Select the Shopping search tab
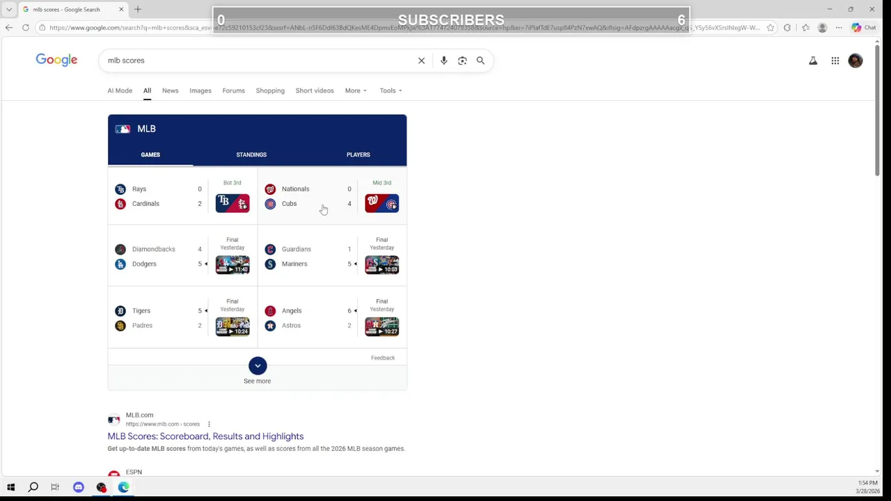Viewport: 891px width, 501px height. (270, 90)
